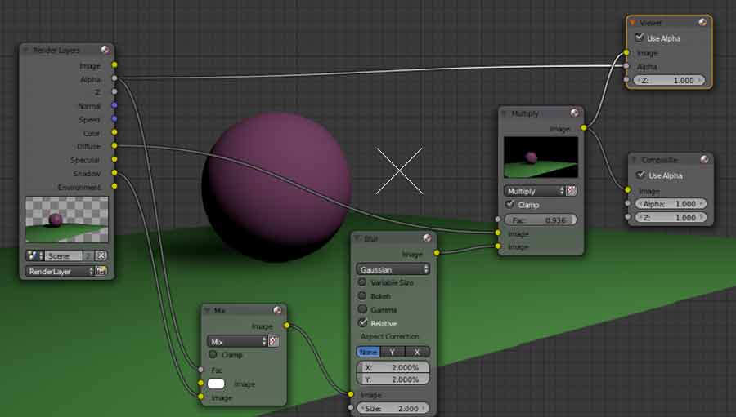Uncheck Clamp in the Multiply node
Image resolution: width=736 pixels, height=417 pixels.
pyautogui.click(x=510, y=205)
